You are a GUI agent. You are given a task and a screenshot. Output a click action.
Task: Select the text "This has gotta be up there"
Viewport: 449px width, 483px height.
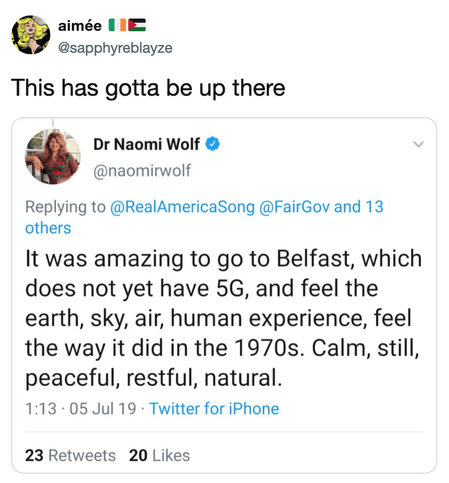[148, 88]
